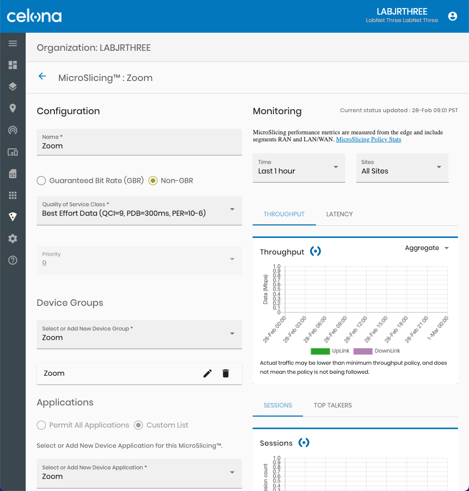Click the 'Configuration' heading
Screen dimensions: 469x491
[68, 111]
